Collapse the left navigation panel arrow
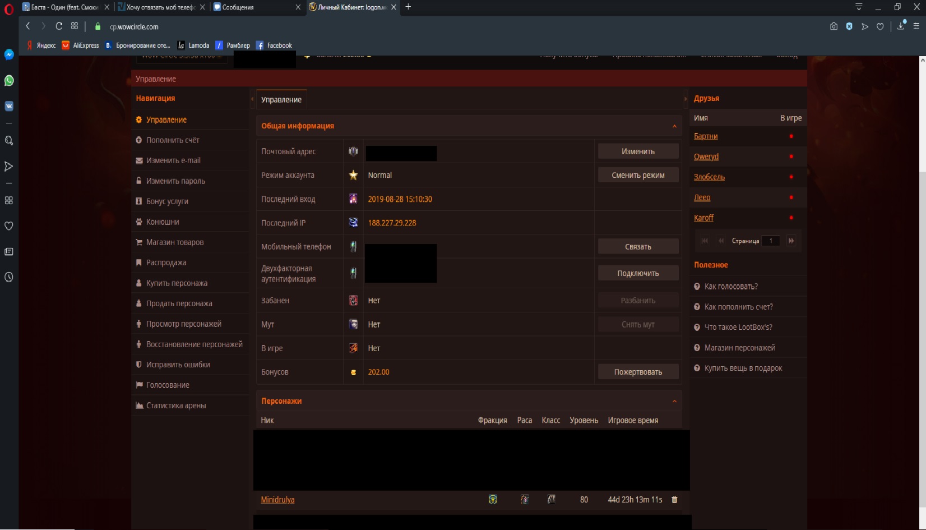Viewport: 926px width, 530px height. [252, 99]
